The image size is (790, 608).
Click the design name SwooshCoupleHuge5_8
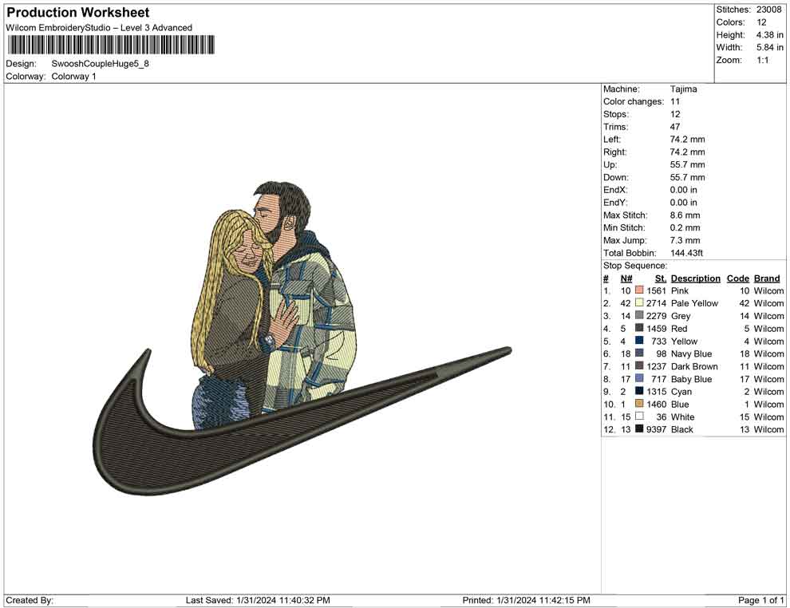click(x=101, y=64)
